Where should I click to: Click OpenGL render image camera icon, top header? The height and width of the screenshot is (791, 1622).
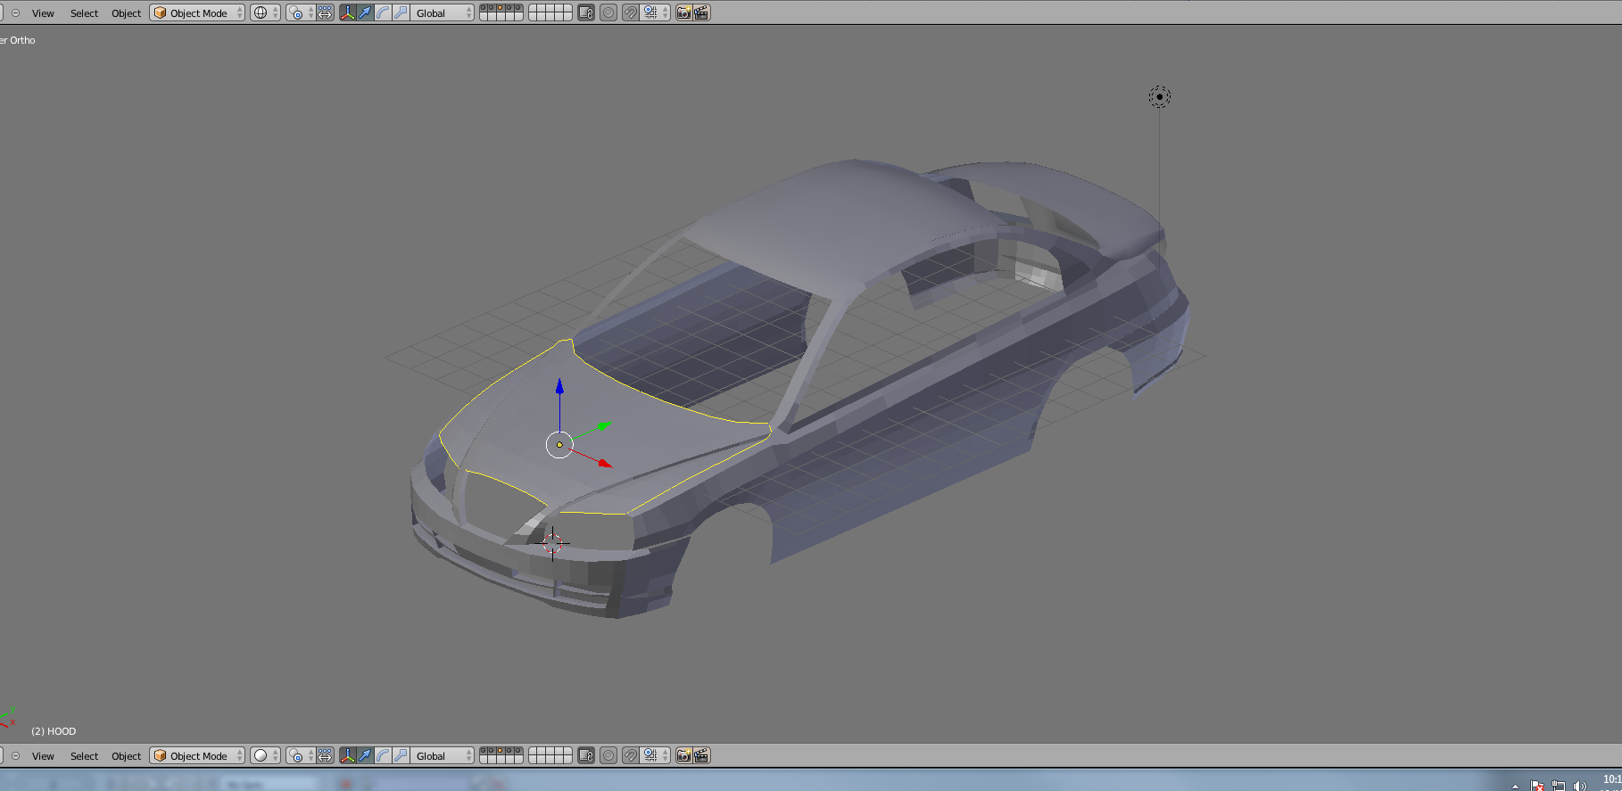[683, 12]
